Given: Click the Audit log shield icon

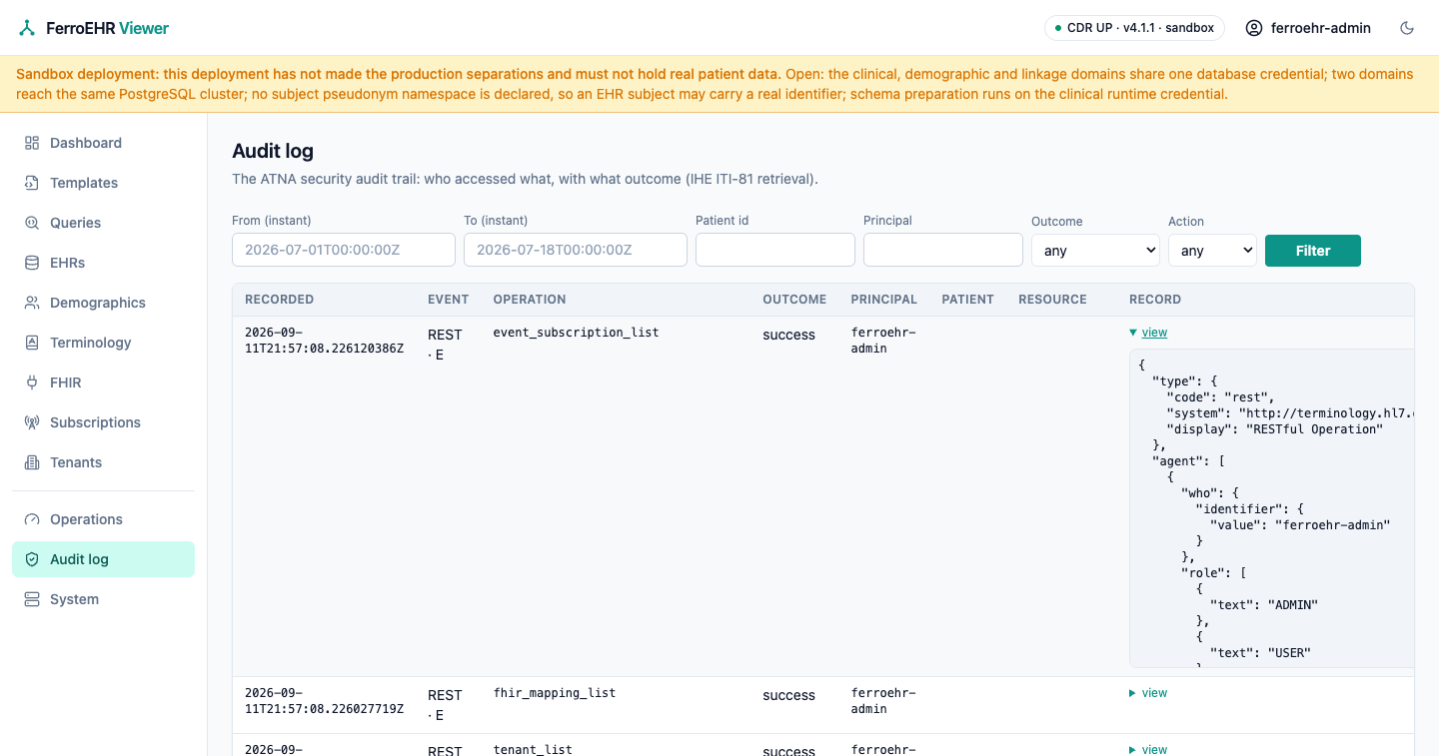Looking at the screenshot, I should [32, 559].
